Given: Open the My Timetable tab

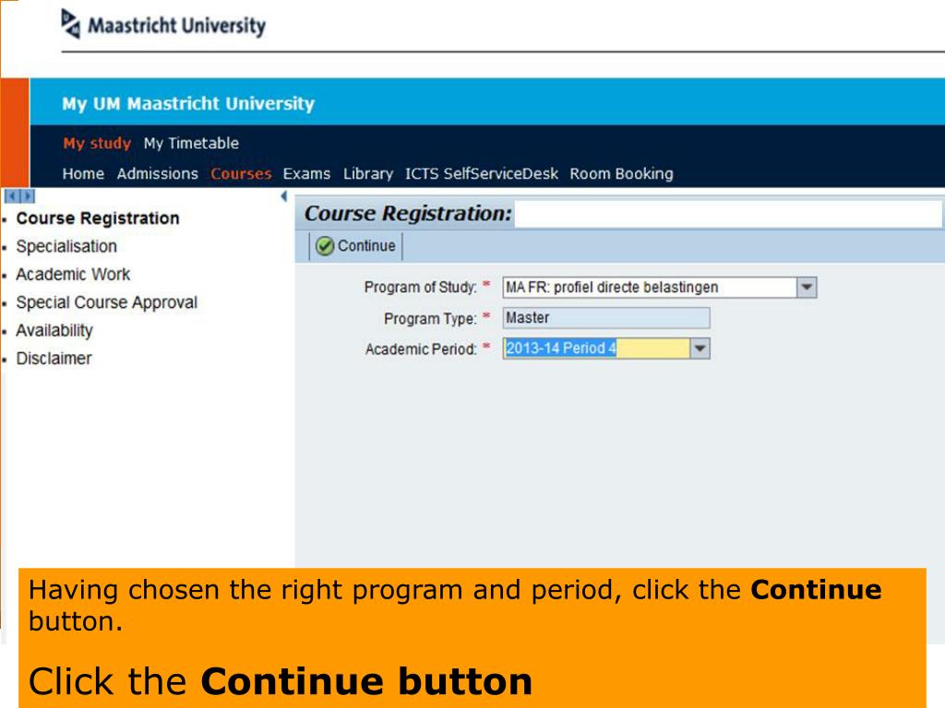Looking at the screenshot, I should [x=191, y=143].
